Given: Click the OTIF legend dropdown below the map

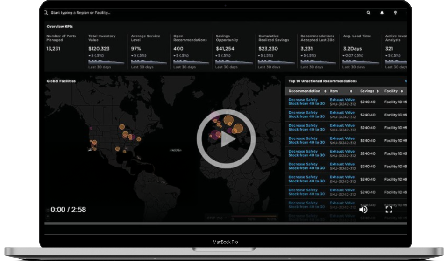Looking at the screenshot, I should pyautogui.click(x=216, y=218).
